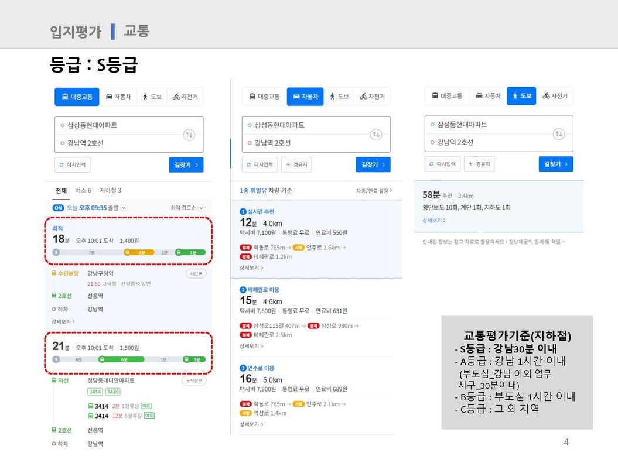Select the active 도보 tab in walking panel
The width and height of the screenshot is (618, 463).
[521, 95]
